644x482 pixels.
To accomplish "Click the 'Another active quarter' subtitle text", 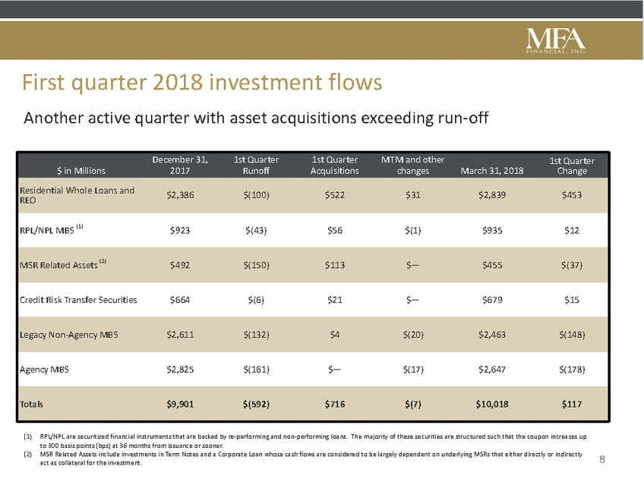I will coord(256,118).
